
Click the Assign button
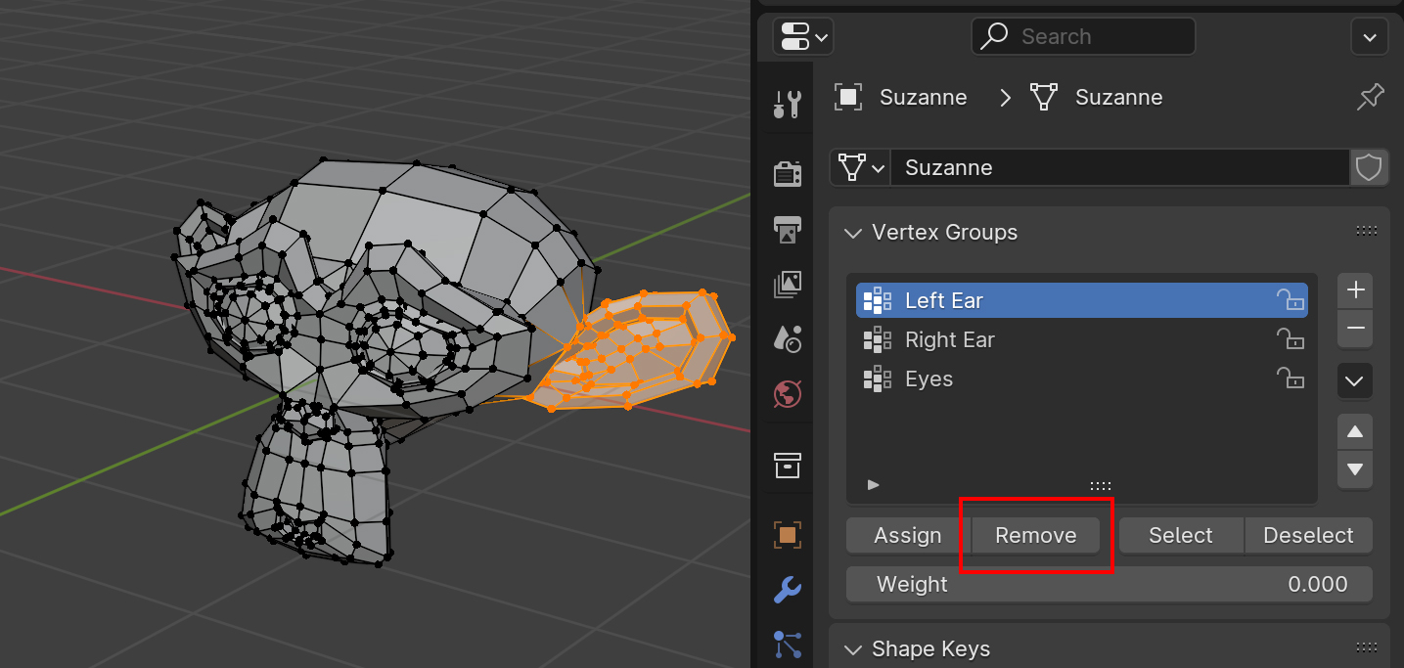tap(908, 535)
